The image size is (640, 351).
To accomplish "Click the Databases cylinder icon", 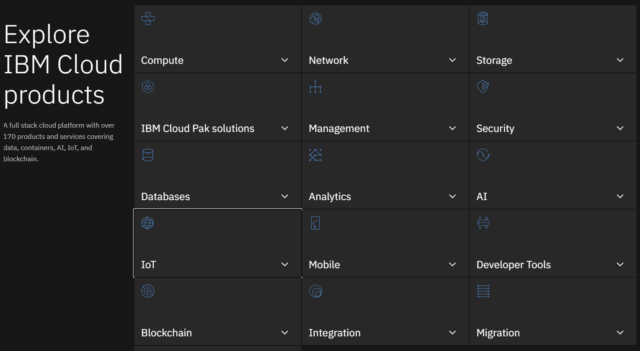I will point(148,155).
